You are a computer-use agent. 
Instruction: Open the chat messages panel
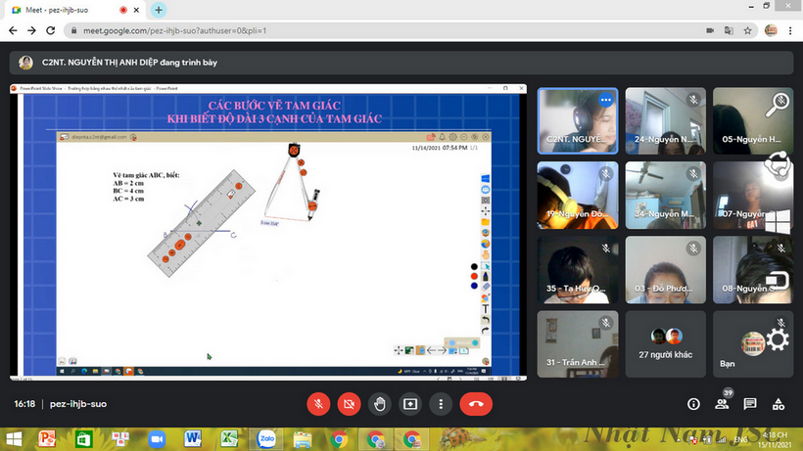point(750,403)
